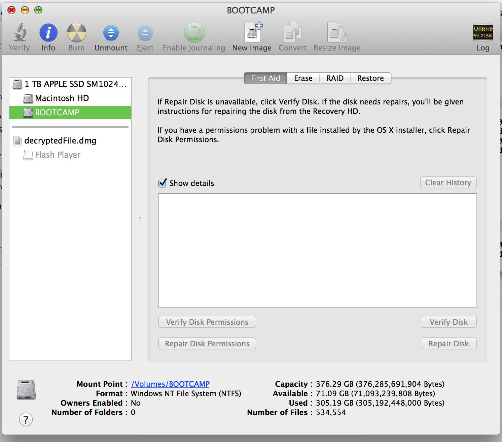The image size is (502, 442).
Task: Click the green zoom window button
Action: [x=38, y=10]
